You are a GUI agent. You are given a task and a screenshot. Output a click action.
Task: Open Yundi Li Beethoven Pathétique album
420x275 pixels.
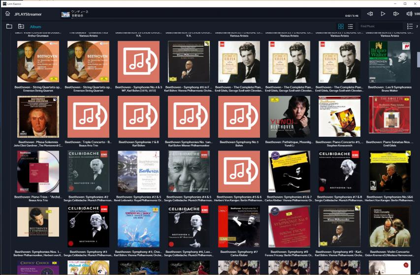pos(289,117)
